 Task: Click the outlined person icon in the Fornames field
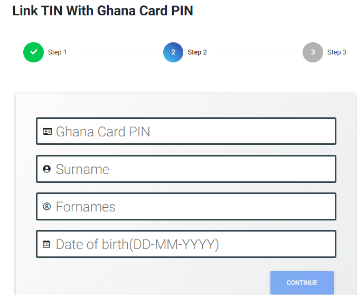tap(47, 206)
